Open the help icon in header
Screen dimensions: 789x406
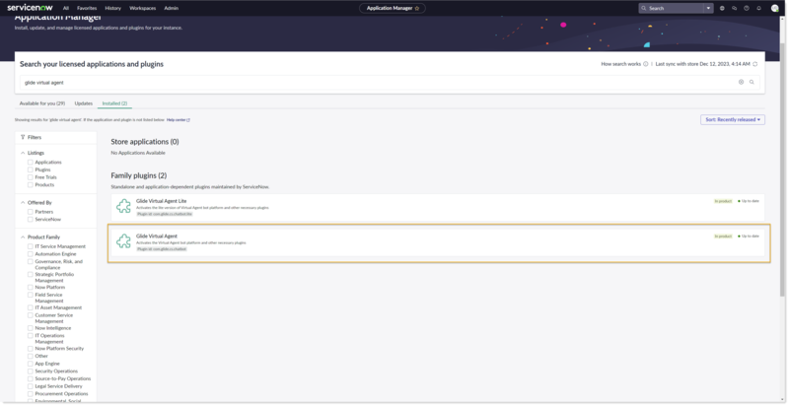(747, 8)
